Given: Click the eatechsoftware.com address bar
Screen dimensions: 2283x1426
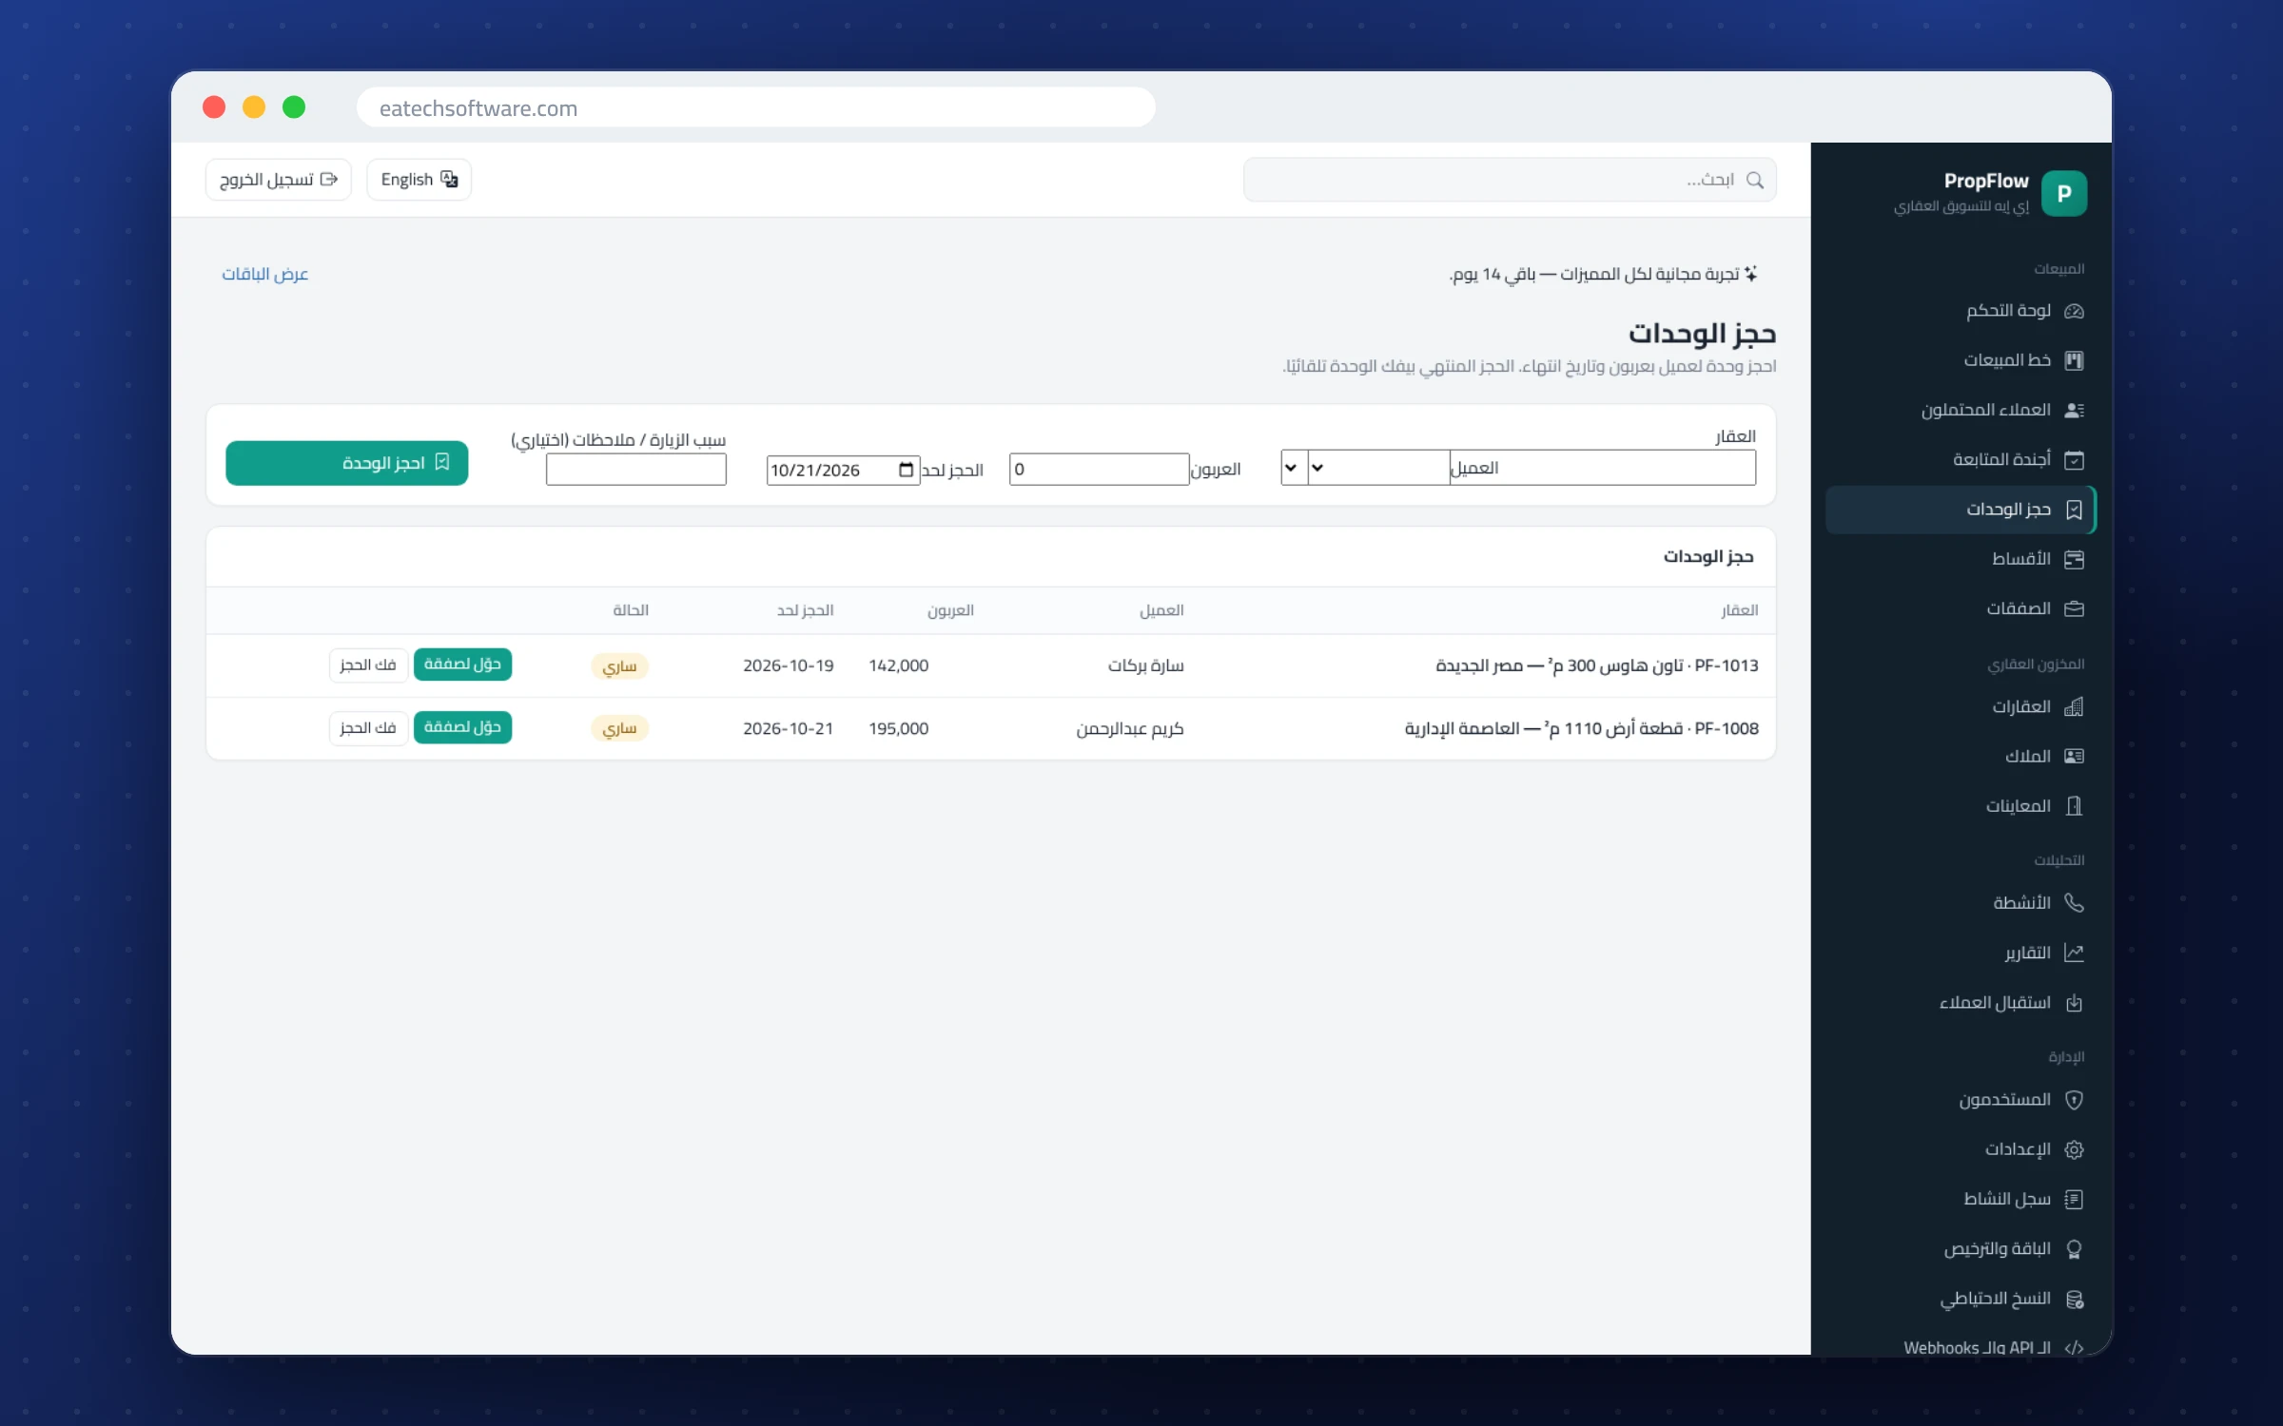Looking at the screenshot, I should point(756,107).
